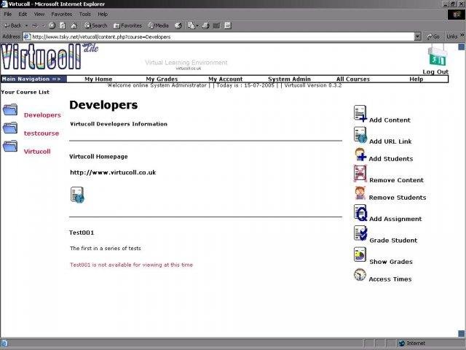The width and height of the screenshot is (466, 350).
Task: Click the Virtucoll Lite logo
Action: coord(50,57)
